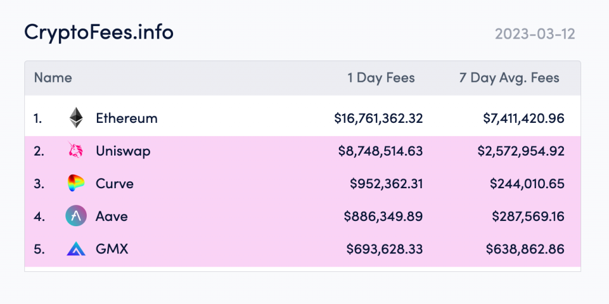Click the Aave ghost logo icon
Image resolution: width=609 pixels, height=304 pixels.
76,216
